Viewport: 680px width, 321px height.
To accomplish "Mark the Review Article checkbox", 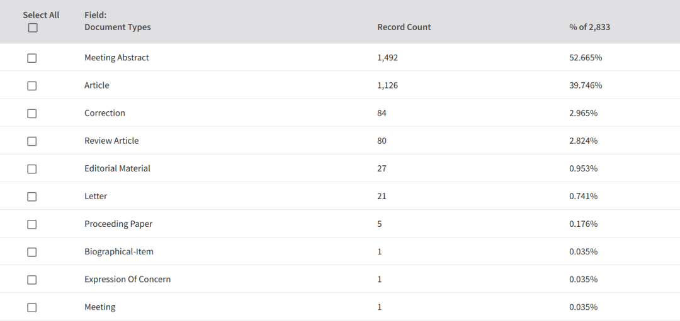I will pos(31,141).
